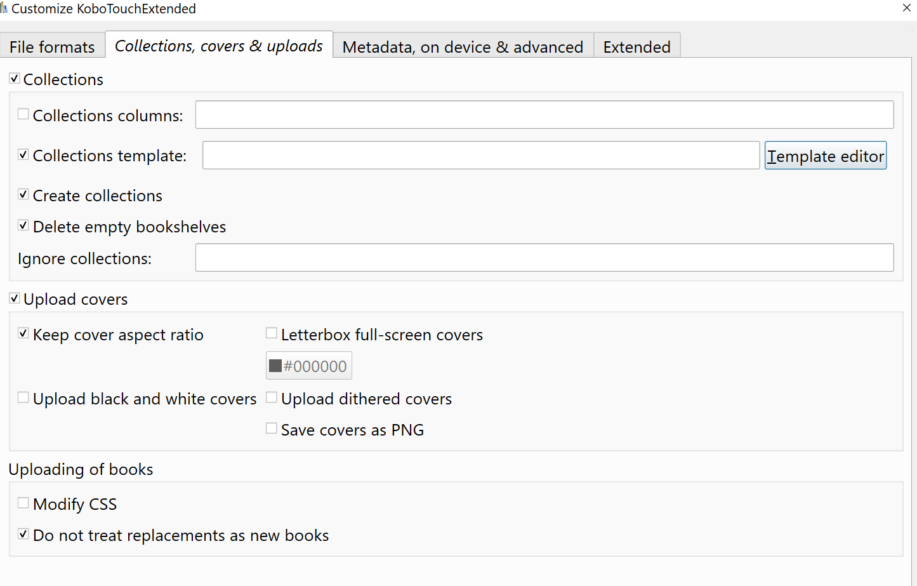The image size is (917, 586).
Task: Open the #000000 letterbox color picker
Action: click(308, 366)
